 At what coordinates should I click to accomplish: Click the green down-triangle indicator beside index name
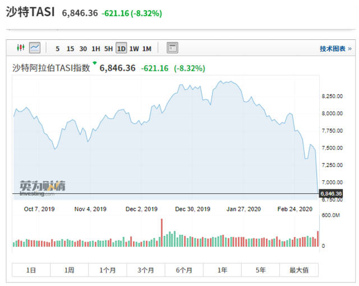(95, 63)
